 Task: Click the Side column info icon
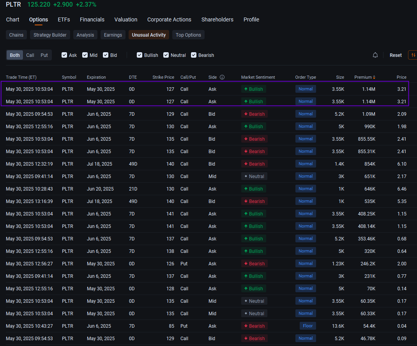pos(222,77)
